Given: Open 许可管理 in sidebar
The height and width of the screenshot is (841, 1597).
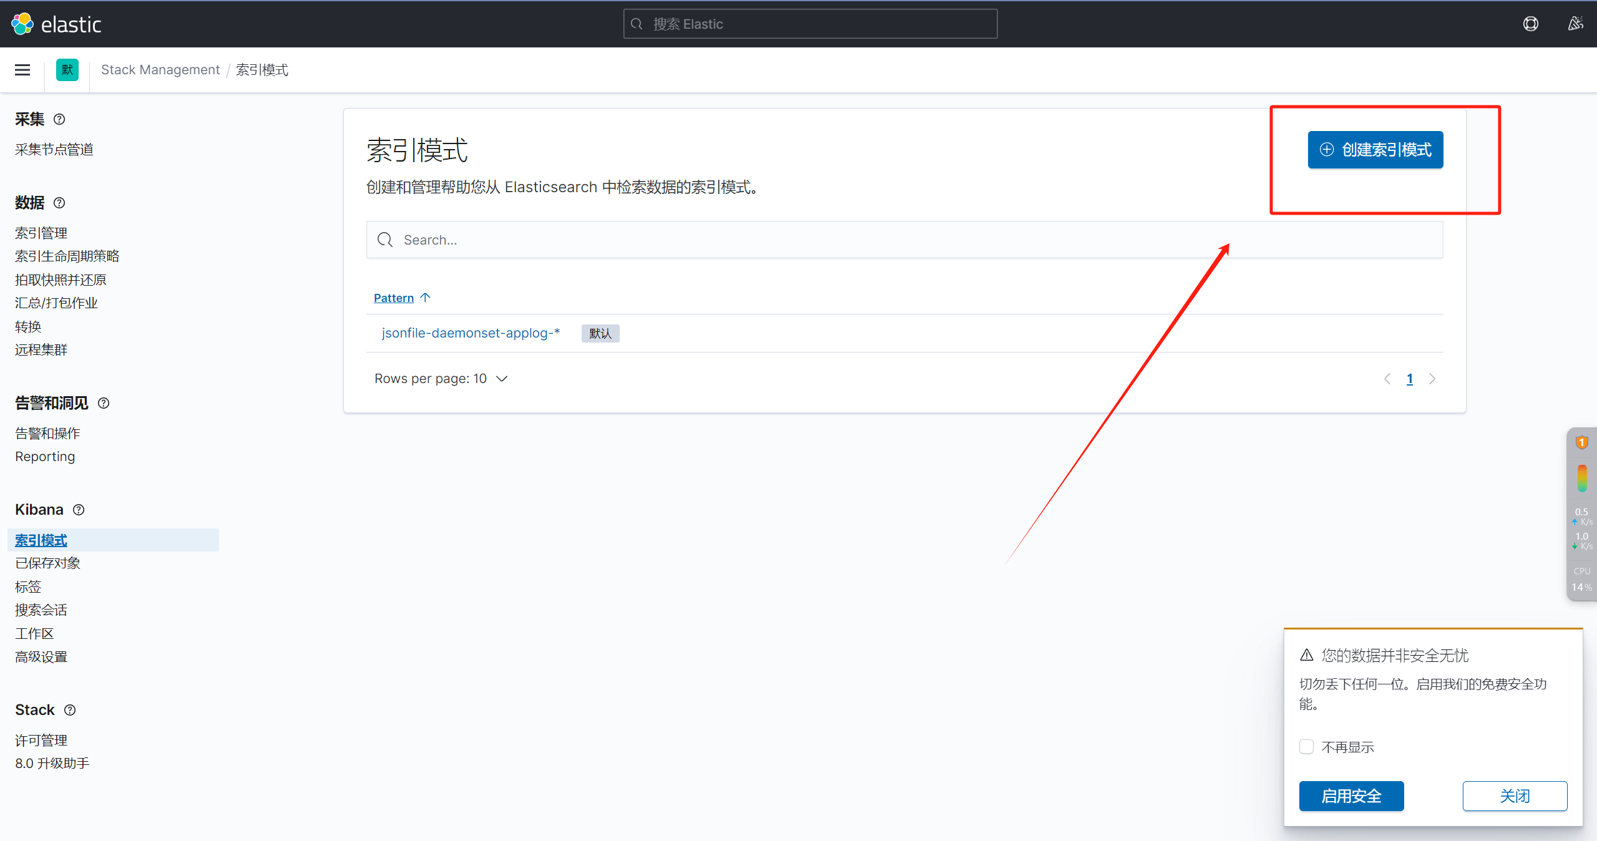Looking at the screenshot, I should click(41, 741).
